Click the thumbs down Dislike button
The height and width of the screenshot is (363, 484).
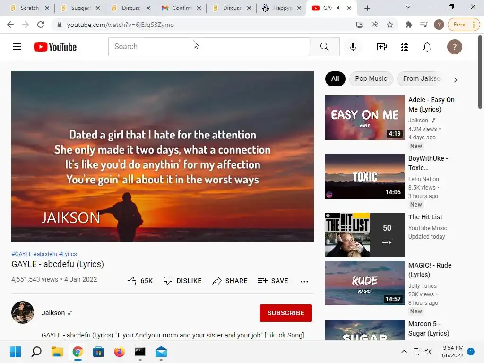click(182, 281)
